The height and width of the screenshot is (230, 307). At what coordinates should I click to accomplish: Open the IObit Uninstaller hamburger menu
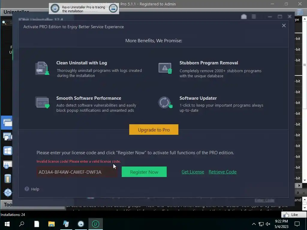point(254,17)
